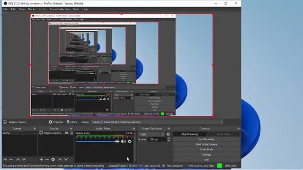Click the CPU usage and fps status text
The height and width of the screenshot is (170, 303).
pyautogui.click(x=201, y=166)
